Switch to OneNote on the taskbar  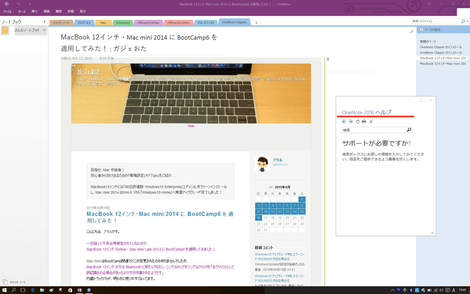(79, 290)
